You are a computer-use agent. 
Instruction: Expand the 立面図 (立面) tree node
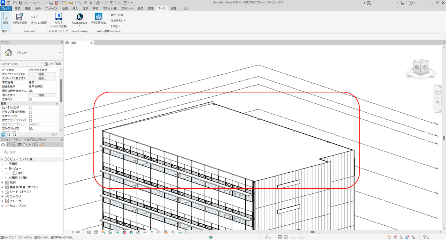pyautogui.click(x=6, y=178)
